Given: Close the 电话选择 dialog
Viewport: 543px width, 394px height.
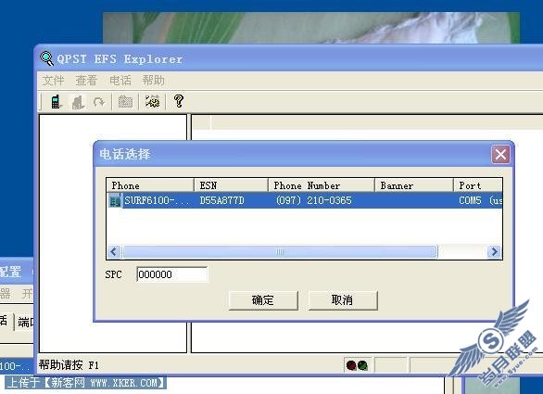Looking at the screenshot, I should (x=500, y=154).
